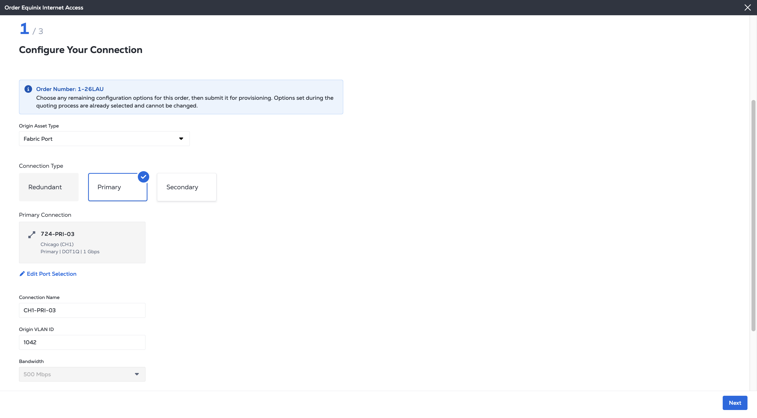
Task: Click the Origin Asset Type dropdown arrow
Action: (181, 138)
